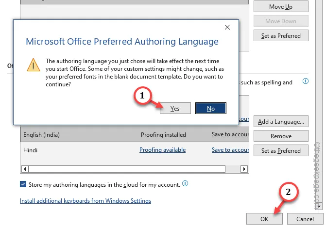Cancel the language options window

pyautogui.click(x=305, y=219)
